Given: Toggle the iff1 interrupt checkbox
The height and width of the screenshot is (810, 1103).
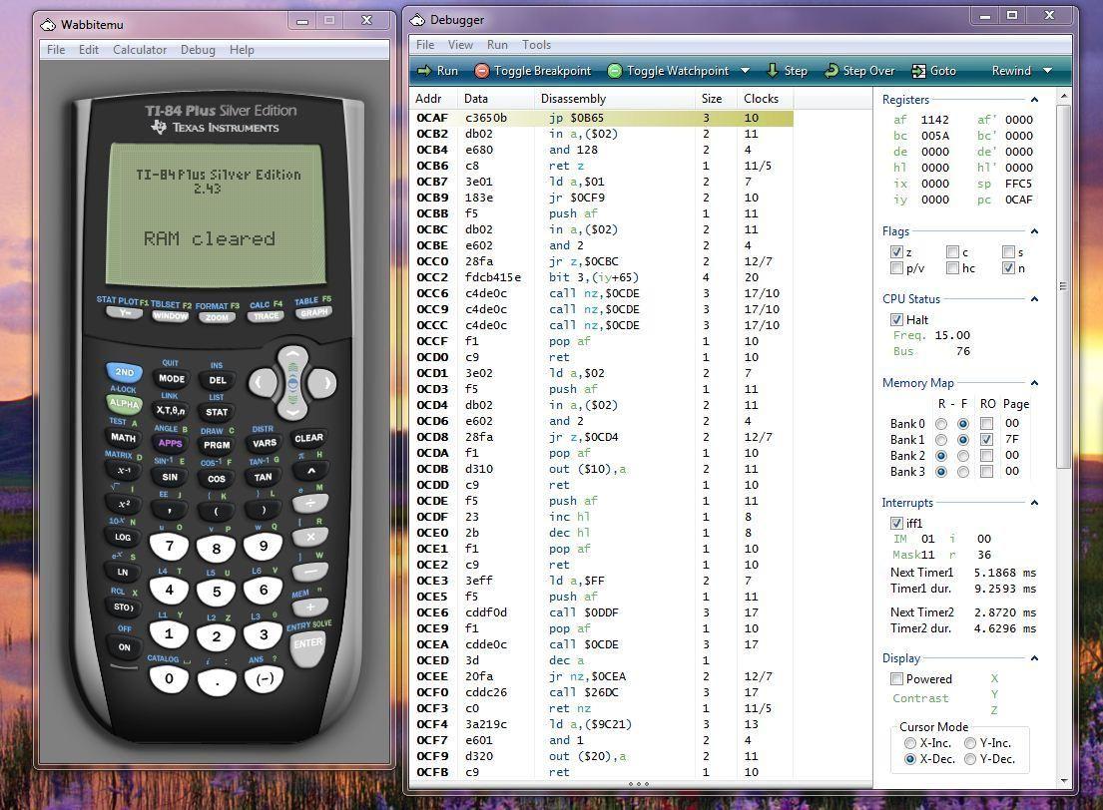Looking at the screenshot, I should click(896, 523).
